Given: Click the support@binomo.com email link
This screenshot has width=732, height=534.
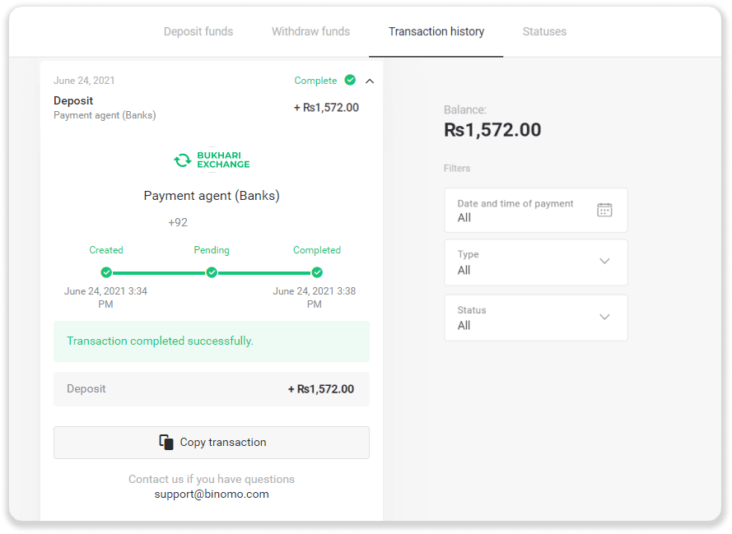Looking at the screenshot, I should point(212,495).
